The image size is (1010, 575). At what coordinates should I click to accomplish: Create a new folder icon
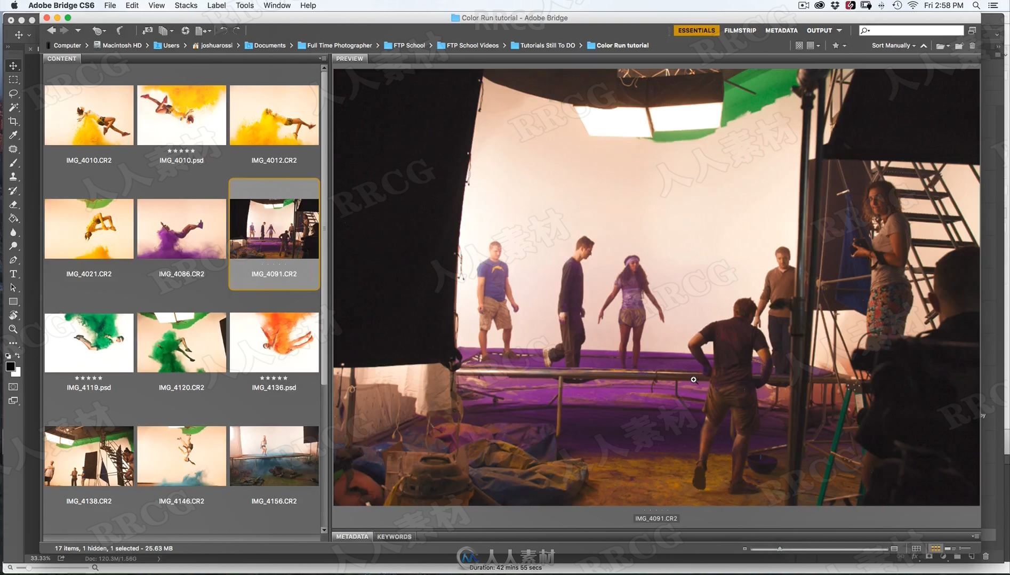point(959,46)
